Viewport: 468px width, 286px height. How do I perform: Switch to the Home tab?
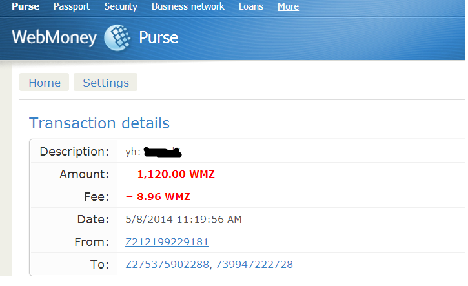click(44, 82)
